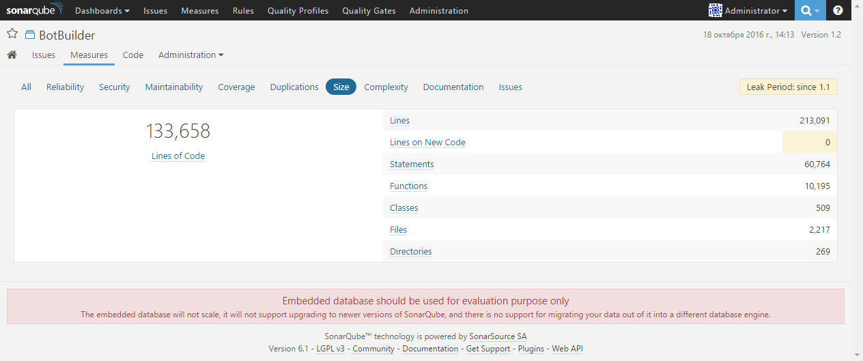Open Rules in the top bar
The height and width of the screenshot is (361, 863).
(243, 11)
